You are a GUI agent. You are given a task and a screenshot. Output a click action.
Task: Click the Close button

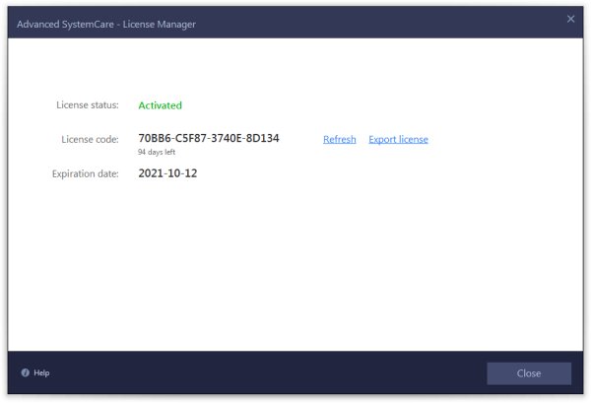coord(529,373)
